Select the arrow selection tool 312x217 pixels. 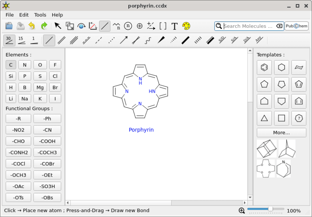tap(58, 26)
